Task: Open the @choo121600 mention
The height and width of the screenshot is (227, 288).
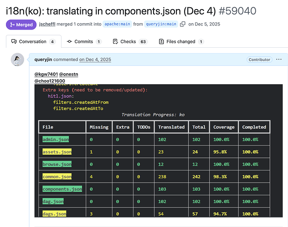Action: tap(50, 81)
